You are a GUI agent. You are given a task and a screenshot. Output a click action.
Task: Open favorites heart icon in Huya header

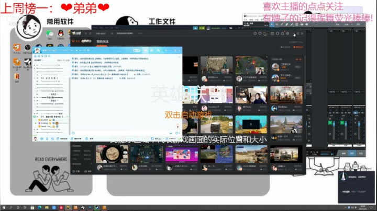[x=260, y=33]
